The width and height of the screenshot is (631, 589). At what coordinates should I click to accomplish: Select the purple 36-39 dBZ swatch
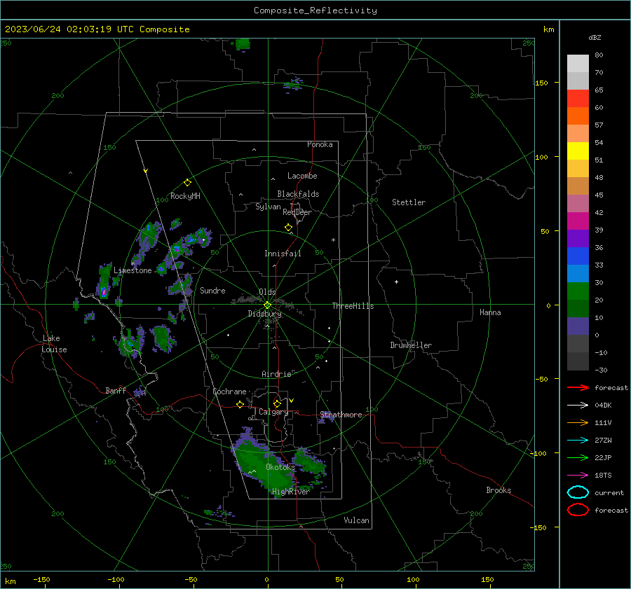[x=578, y=239]
